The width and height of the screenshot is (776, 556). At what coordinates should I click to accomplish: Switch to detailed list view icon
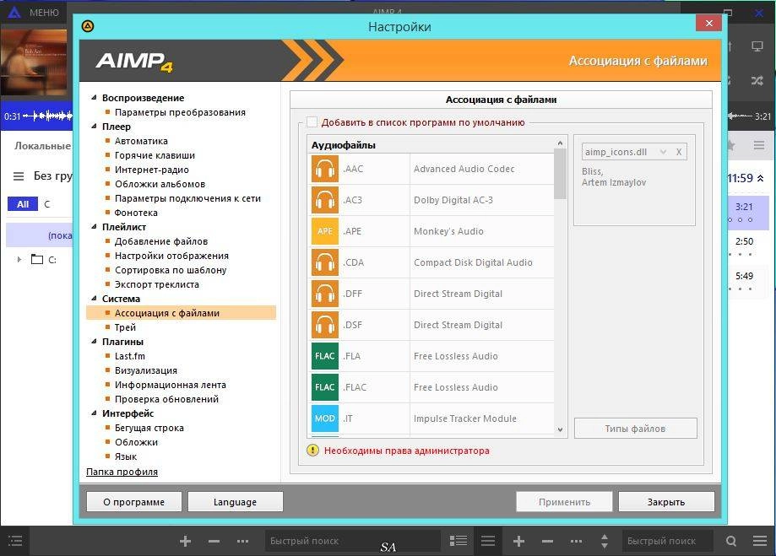[459, 541]
